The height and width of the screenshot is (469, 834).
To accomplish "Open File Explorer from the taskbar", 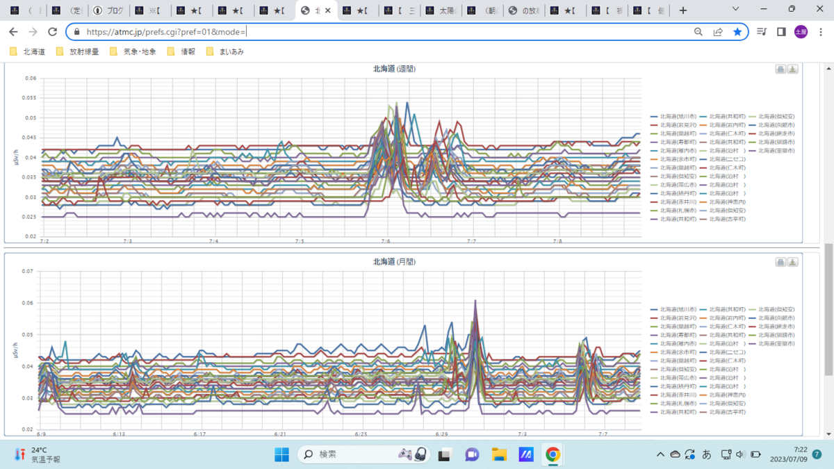I will click(x=499, y=454).
